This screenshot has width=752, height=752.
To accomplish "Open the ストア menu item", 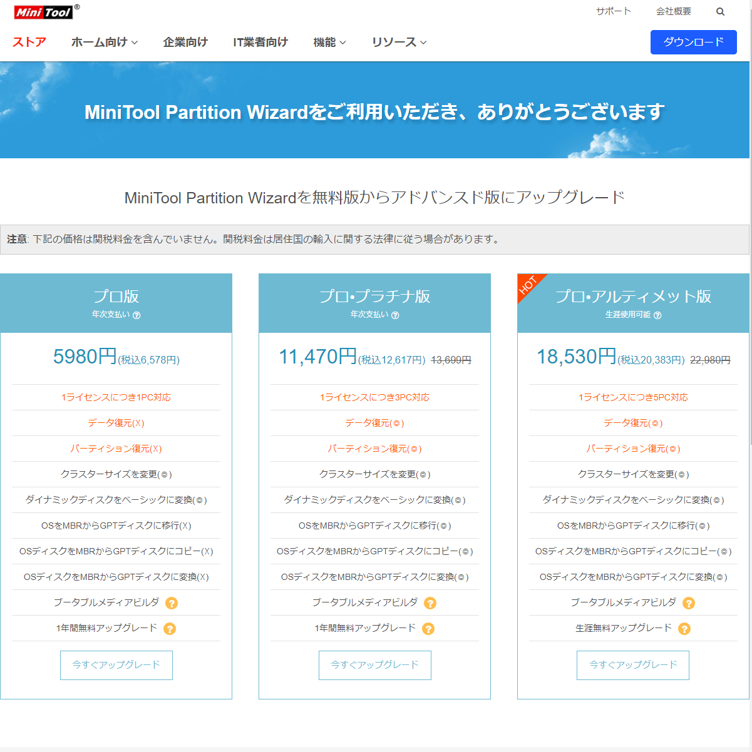I will (29, 42).
